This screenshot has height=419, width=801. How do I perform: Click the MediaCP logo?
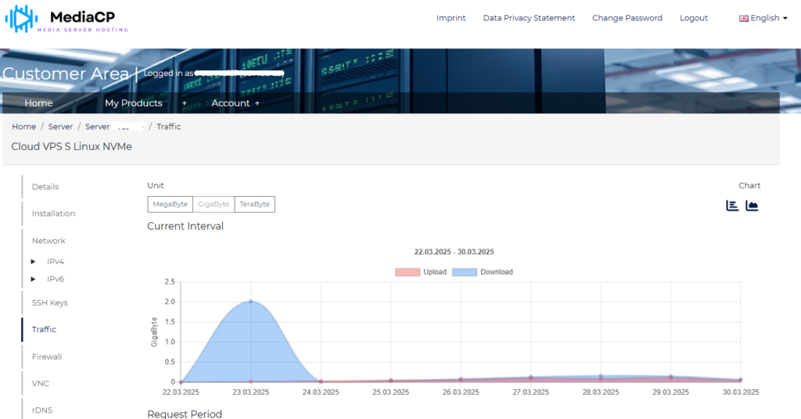66,20
